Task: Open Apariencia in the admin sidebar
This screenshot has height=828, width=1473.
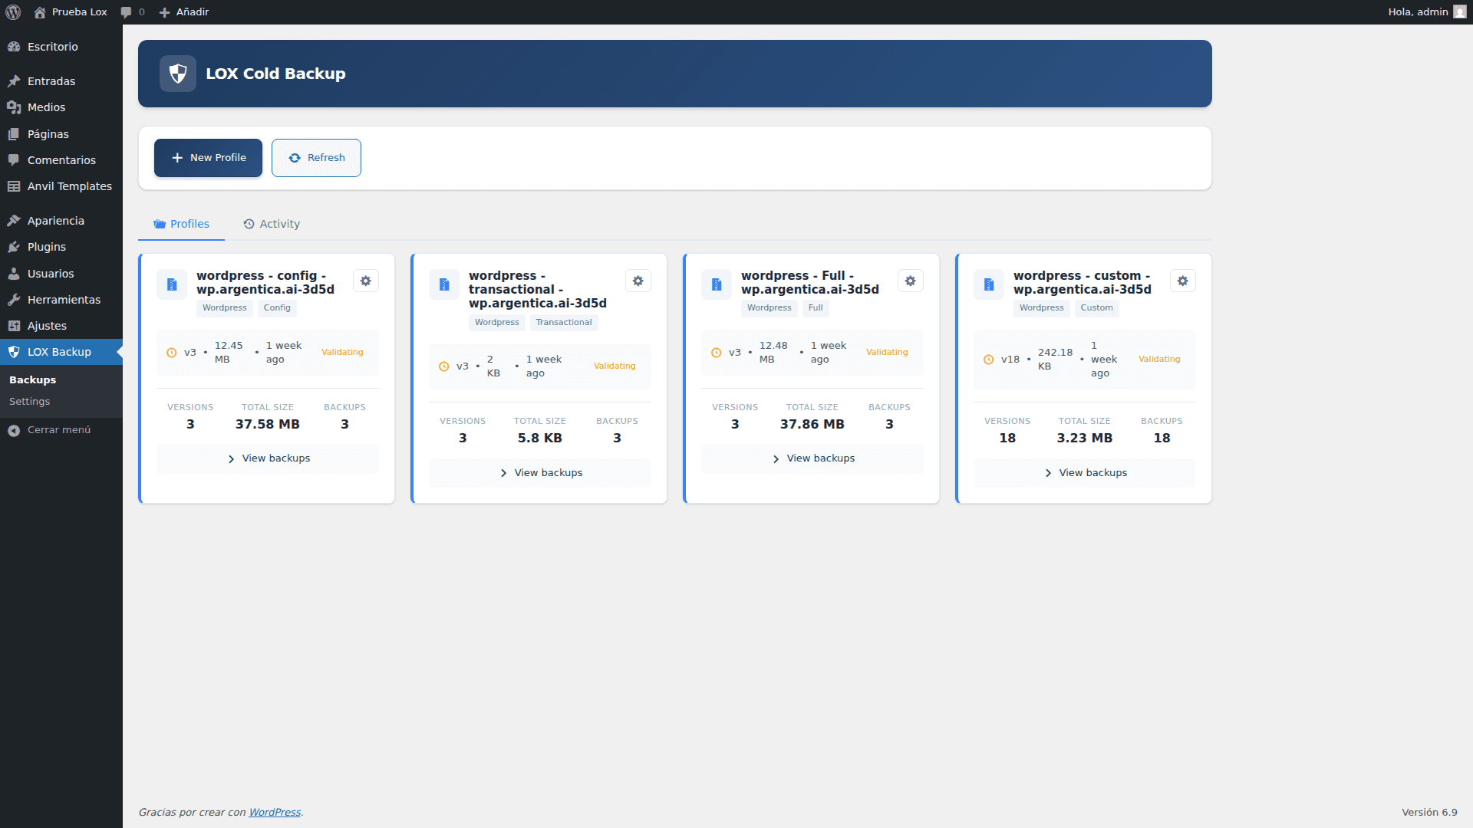Action: click(x=55, y=220)
